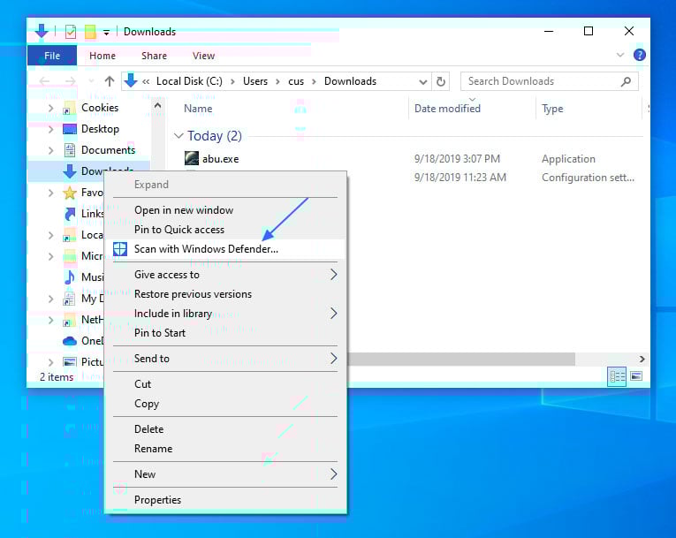Viewport: 676px width, 538px height.
Task: Click the search magnifier icon
Action: [627, 81]
